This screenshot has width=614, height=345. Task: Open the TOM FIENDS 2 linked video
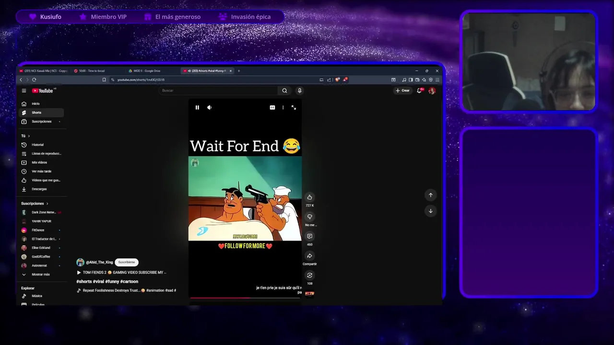(x=122, y=272)
